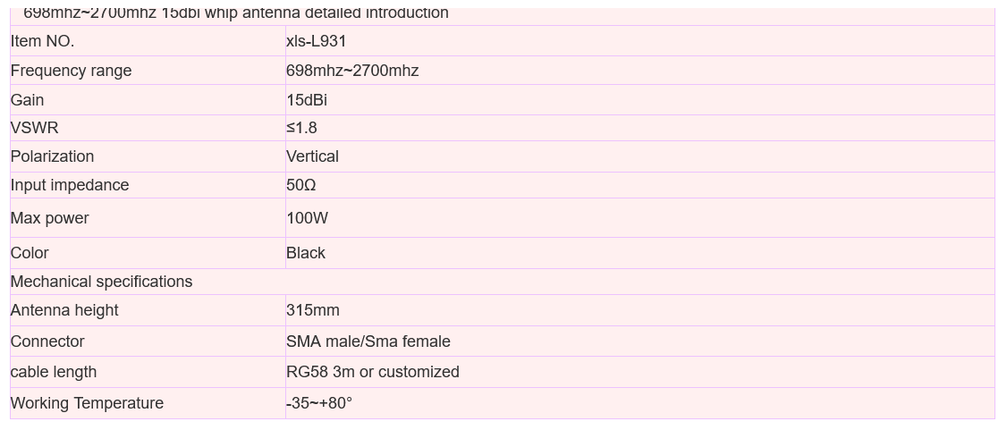Click the 'Mechanical specifications' section row
Screen dimensions: 1007x430
pyautogui.click(x=503, y=282)
